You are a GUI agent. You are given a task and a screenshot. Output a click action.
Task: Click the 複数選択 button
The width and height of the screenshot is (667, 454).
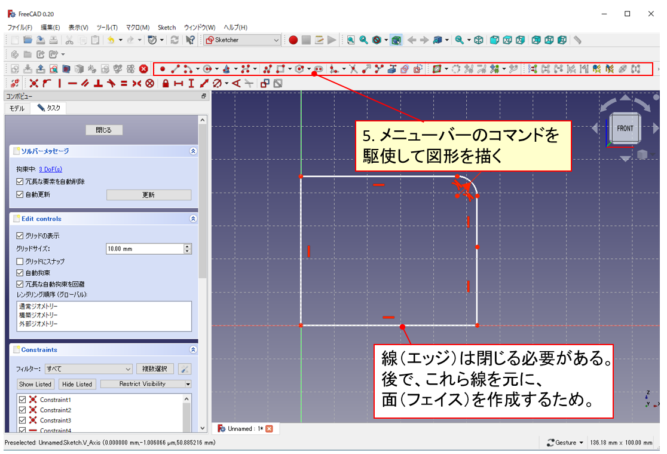pos(154,369)
